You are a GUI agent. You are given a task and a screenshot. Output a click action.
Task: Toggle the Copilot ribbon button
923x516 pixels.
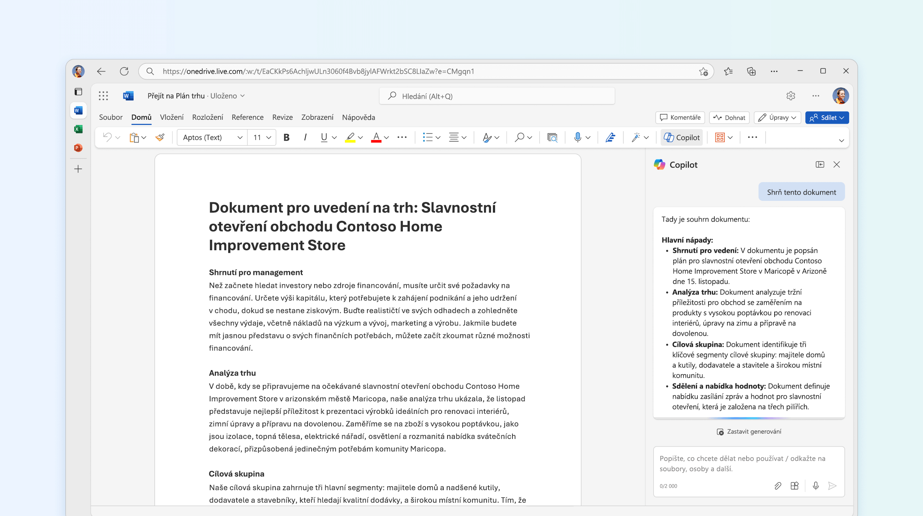[x=682, y=137]
